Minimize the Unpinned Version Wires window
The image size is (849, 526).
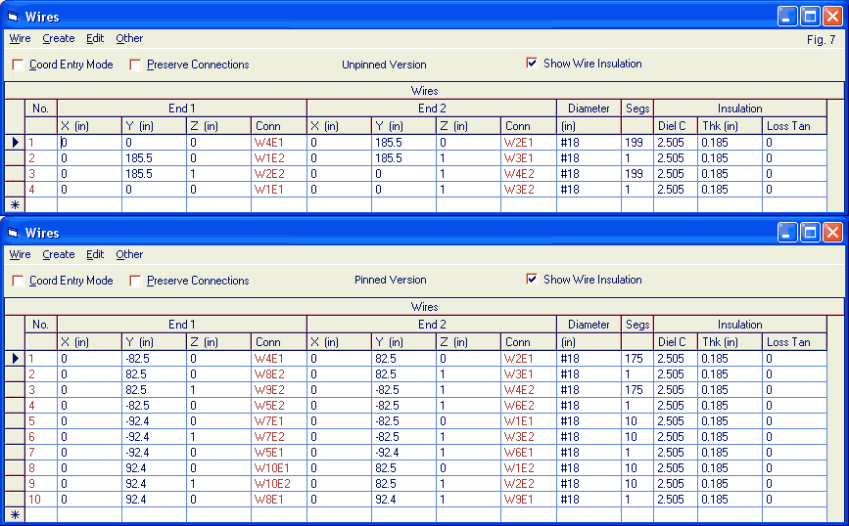787,17
